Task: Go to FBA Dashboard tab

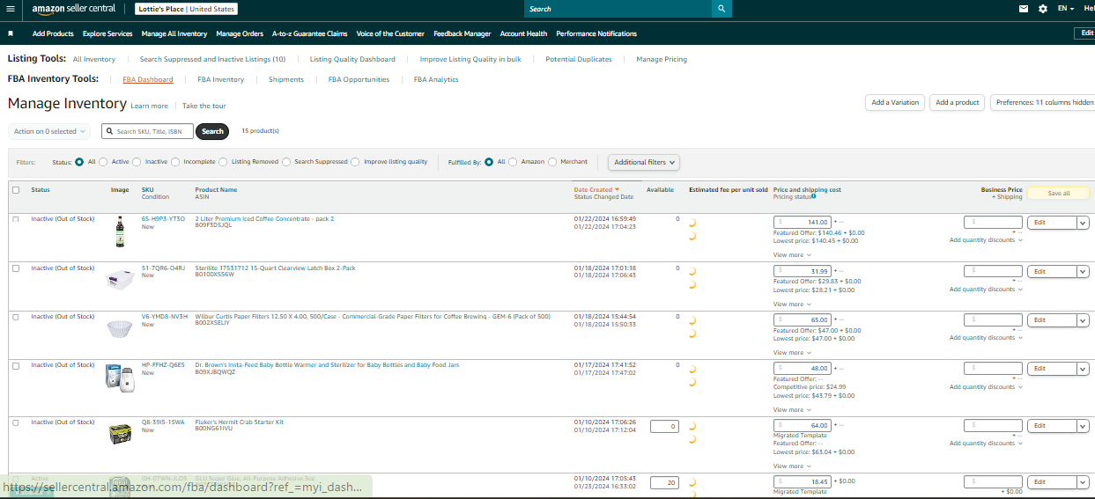Action: 148,79
